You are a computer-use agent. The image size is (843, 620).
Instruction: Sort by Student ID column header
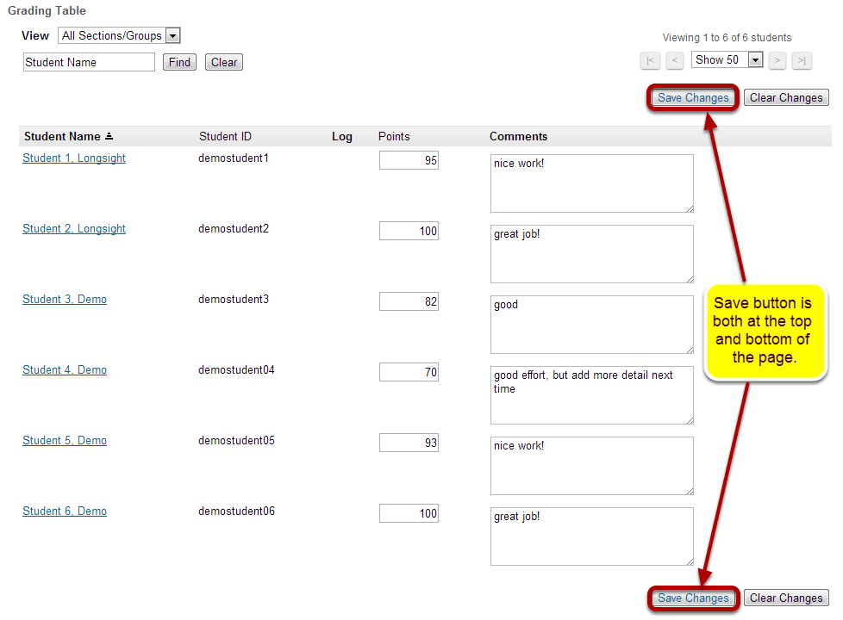(x=225, y=136)
